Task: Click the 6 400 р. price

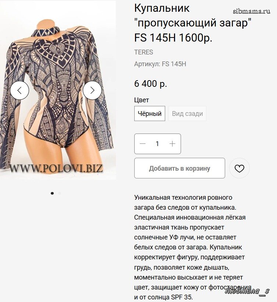Action: point(150,84)
